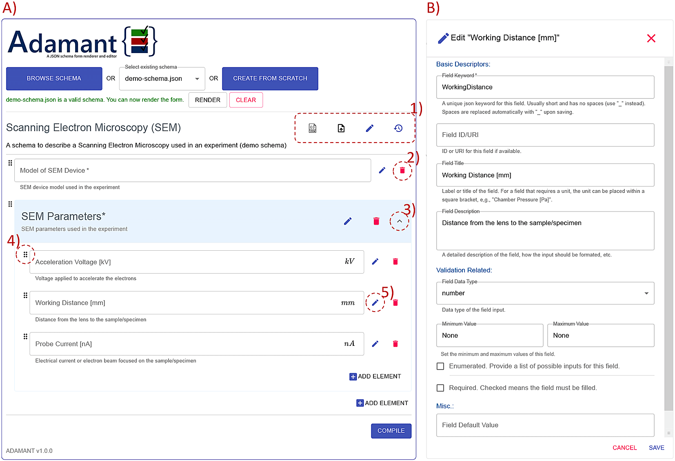This screenshot has width=675, height=461.
Task: Click the COMPILE button
Action: coord(391,430)
